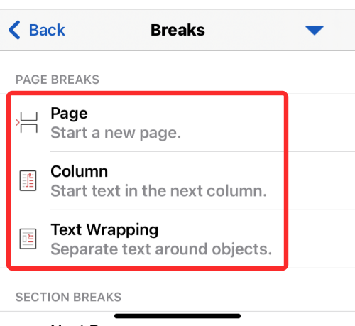Choose the Column option label

click(80, 171)
